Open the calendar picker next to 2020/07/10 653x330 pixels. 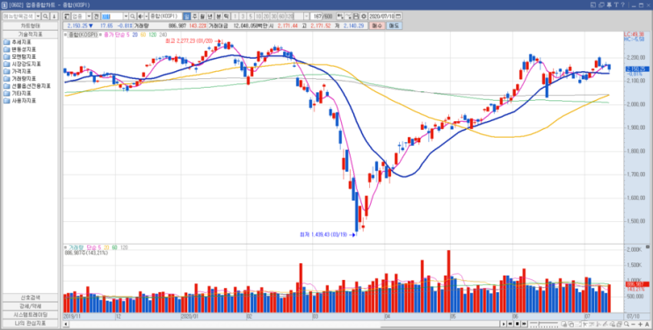pos(398,16)
